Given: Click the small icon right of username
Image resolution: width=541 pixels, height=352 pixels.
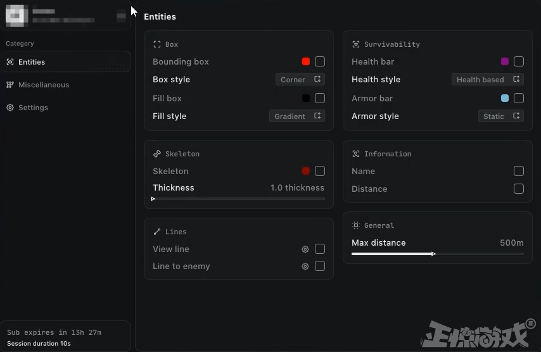Looking at the screenshot, I should coord(121,16).
